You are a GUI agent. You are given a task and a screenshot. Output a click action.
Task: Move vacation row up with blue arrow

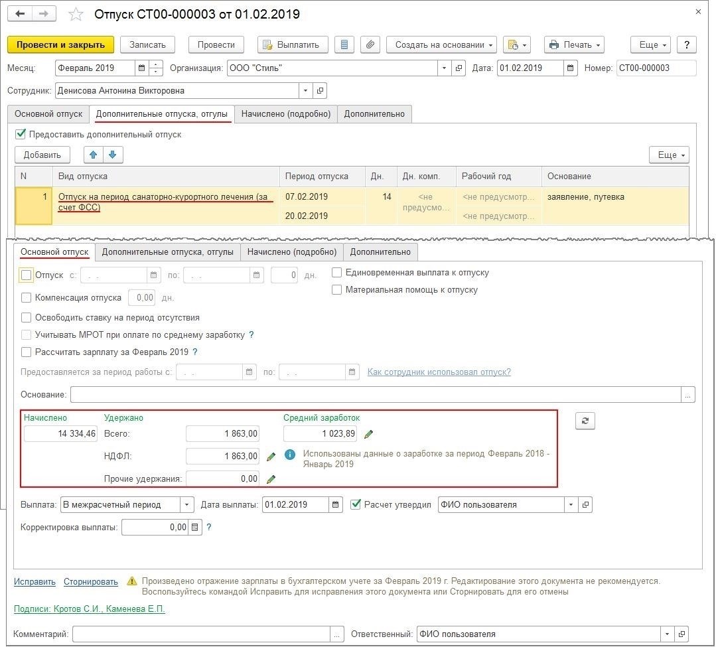coord(94,155)
